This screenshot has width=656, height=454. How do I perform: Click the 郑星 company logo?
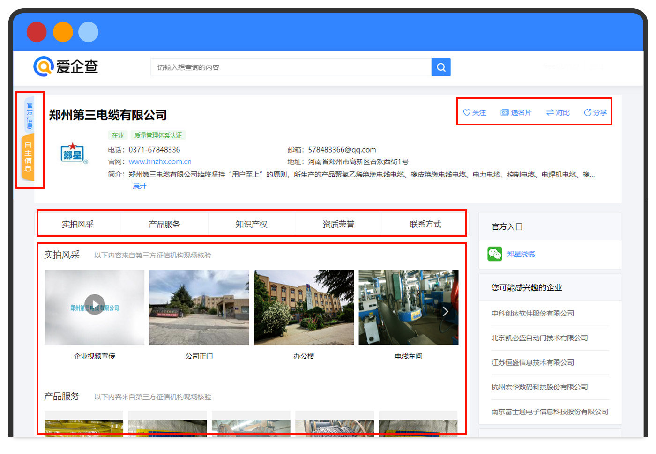pyautogui.click(x=74, y=153)
